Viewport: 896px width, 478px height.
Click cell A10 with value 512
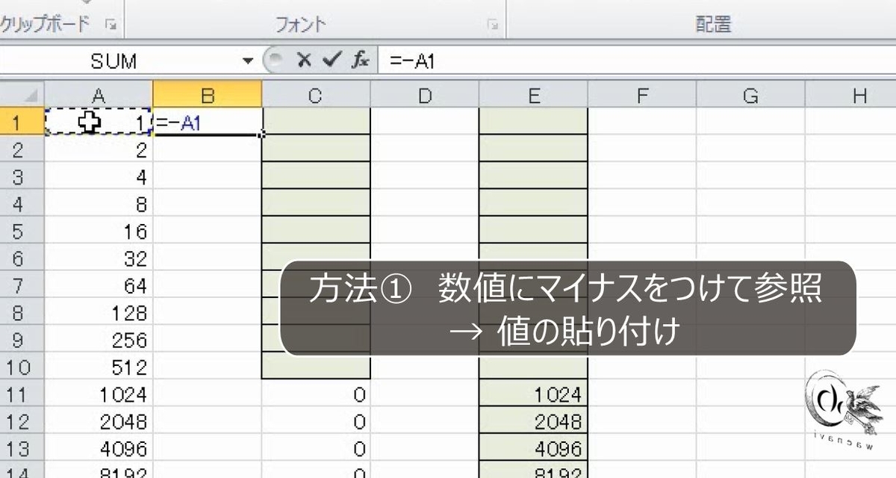coord(99,366)
